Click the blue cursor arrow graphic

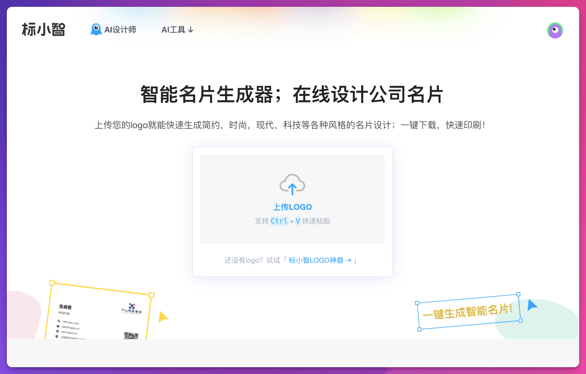532,305
